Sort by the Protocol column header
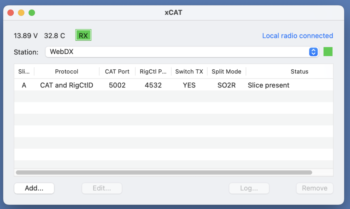The width and height of the screenshot is (350, 209). [x=67, y=71]
